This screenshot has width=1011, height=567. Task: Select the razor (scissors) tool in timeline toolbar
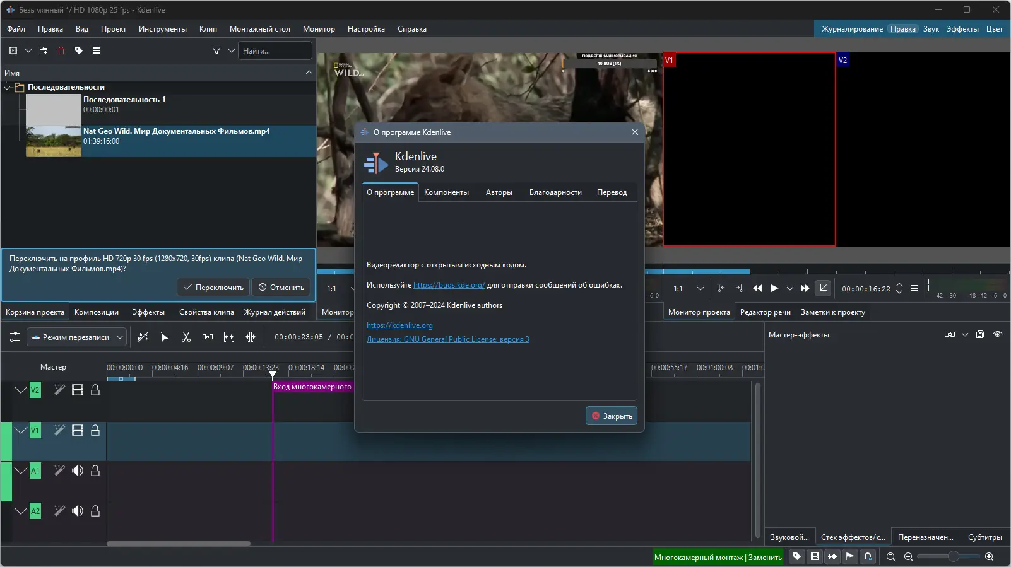coord(186,337)
